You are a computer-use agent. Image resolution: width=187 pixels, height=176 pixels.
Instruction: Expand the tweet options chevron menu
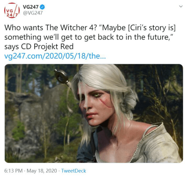[181, 6]
